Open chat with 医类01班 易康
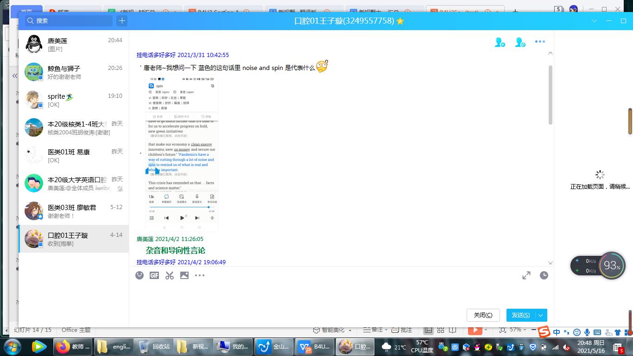 [x=74, y=156]
